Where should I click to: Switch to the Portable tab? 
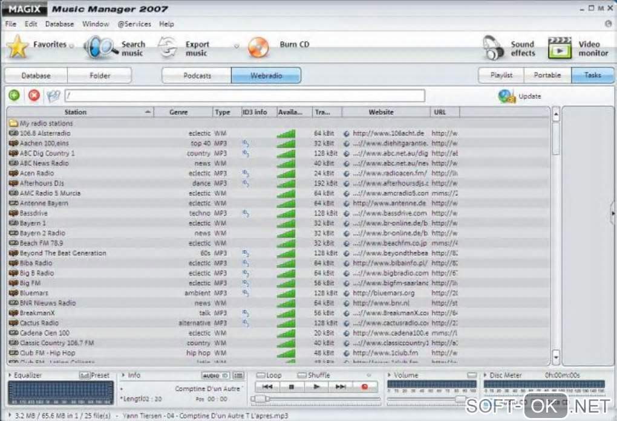pos(547,75)
